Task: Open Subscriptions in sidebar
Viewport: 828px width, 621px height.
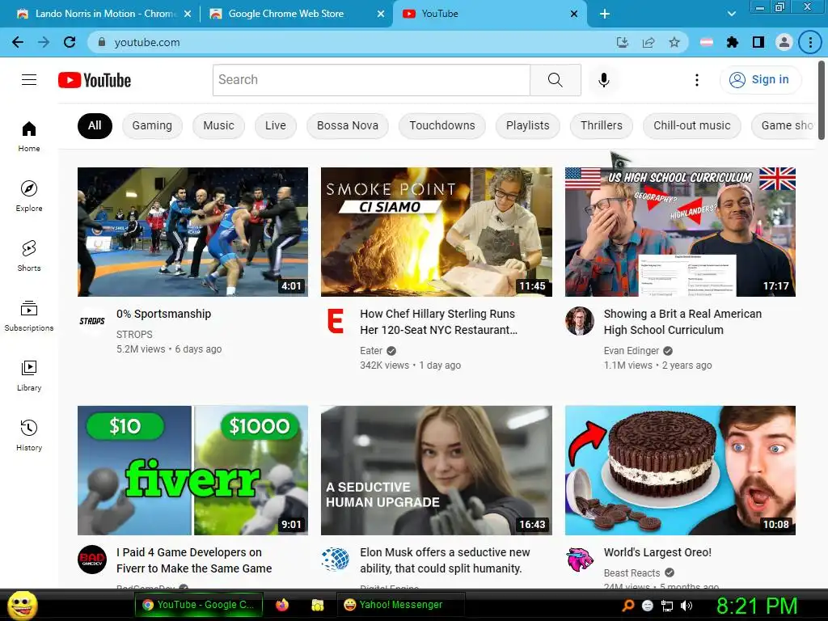Action: tap(29, 315)
